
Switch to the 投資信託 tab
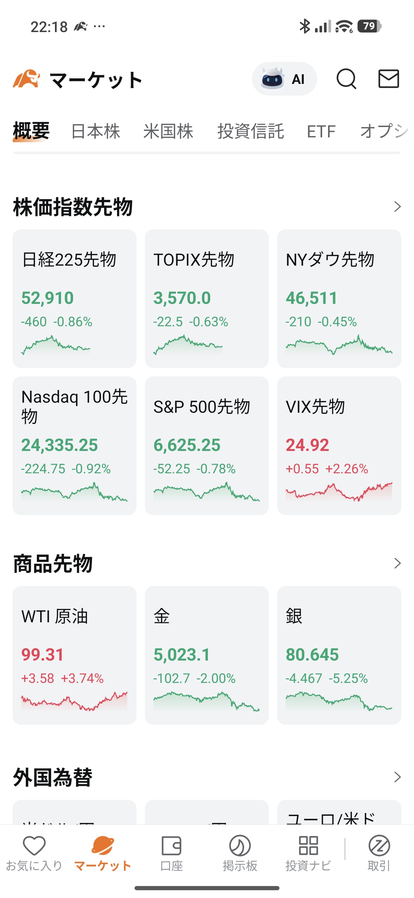tap(250, 132)
